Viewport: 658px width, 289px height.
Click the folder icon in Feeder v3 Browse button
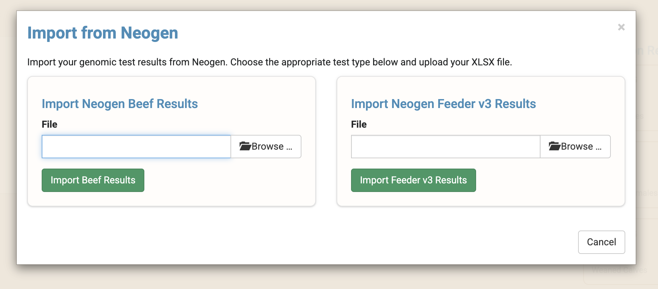click(x=554, y=146)
